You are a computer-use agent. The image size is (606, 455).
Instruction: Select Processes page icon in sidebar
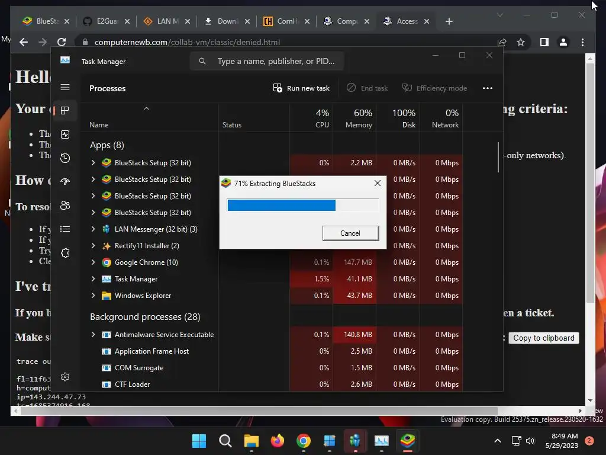65,111
